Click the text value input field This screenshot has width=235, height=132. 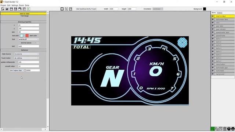pos(29,46)
